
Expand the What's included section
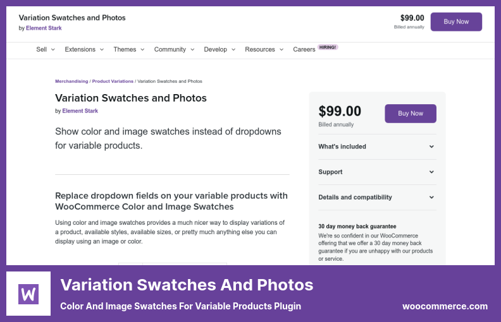click(377, 146)
